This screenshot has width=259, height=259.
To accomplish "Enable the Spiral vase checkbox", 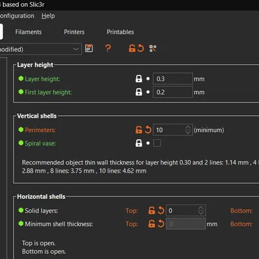I will [x=157, y=143].
